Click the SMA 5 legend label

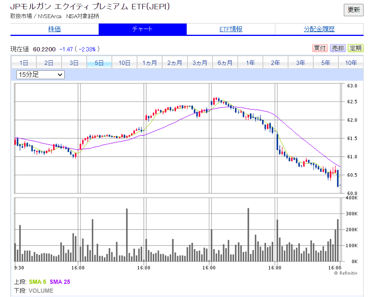[x=38, y=282]
